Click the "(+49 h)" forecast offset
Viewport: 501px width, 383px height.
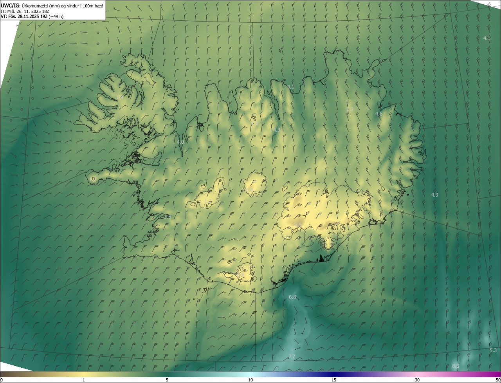[56, 16]
